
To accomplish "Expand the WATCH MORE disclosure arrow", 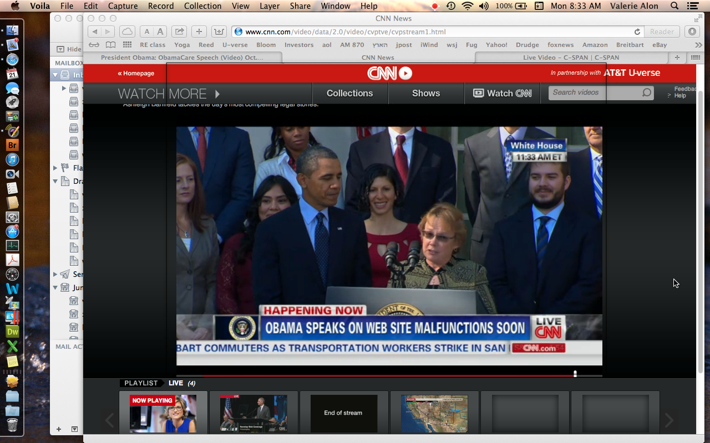I will 217,94.
